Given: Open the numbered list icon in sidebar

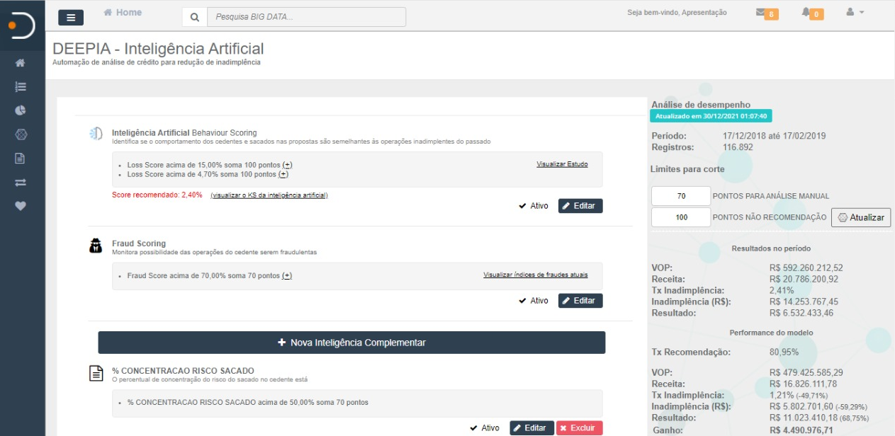Looking at the screenshot, I should tap(21, 86).
